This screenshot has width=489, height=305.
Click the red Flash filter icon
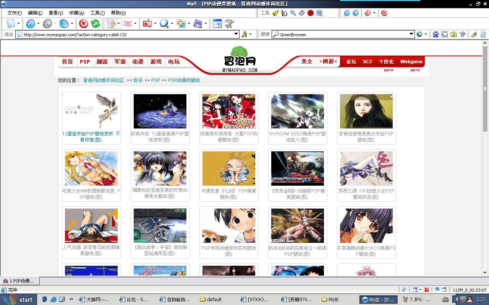pos(311,13)
